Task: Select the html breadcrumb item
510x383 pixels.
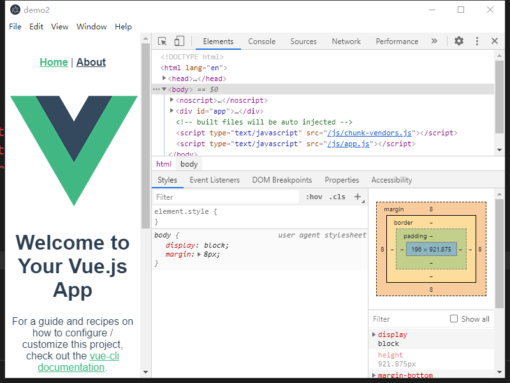Action: point(164,164)
